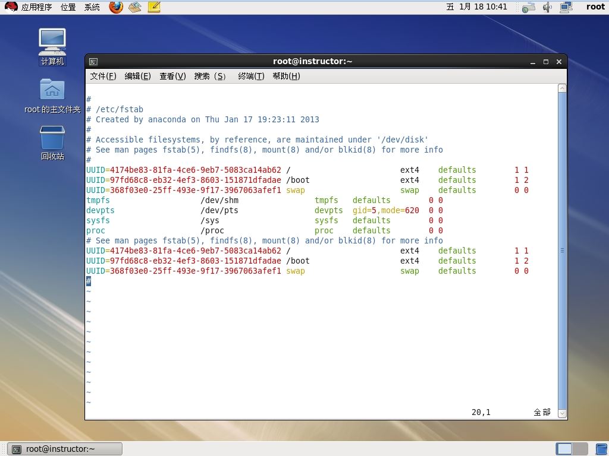Click the '/proc' mount point text
Image resolution: width=609 pixels, height=456 pixels.
tap(212, 230)
